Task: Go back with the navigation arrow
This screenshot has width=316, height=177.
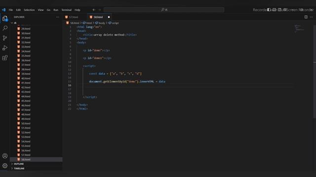Action: [94, 10]
